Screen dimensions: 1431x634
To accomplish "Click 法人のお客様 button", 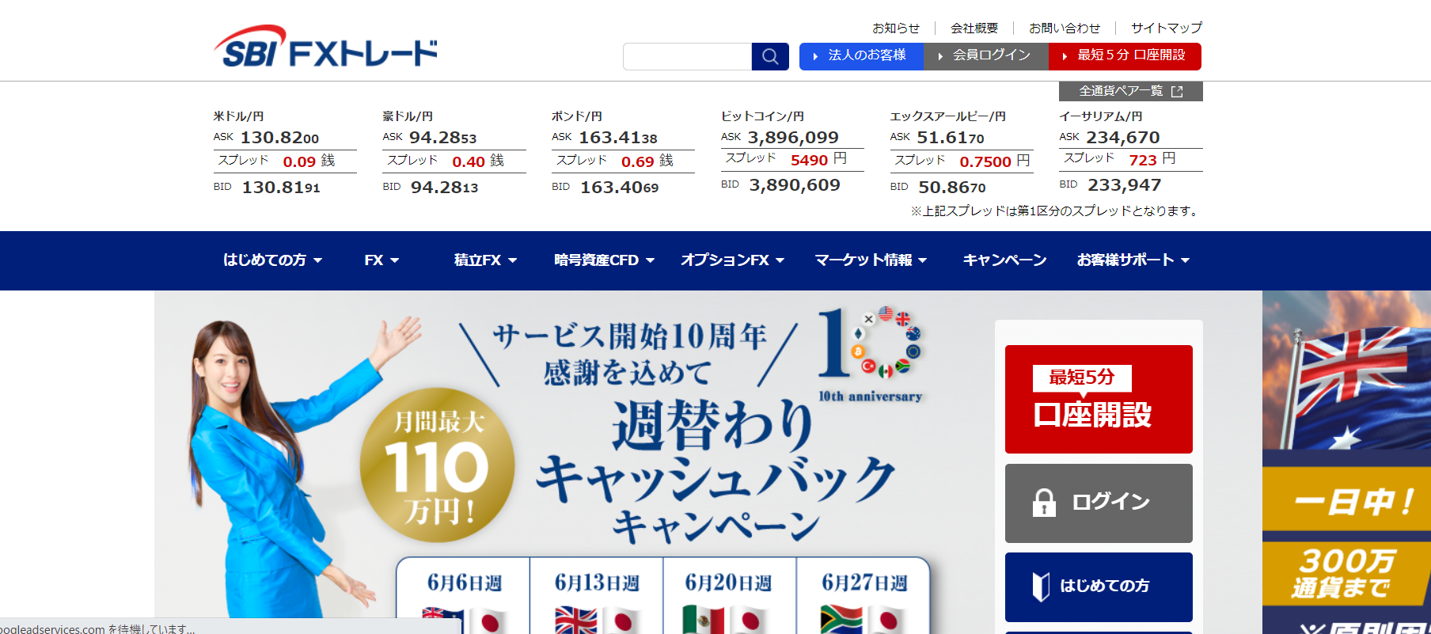I will coord(861,56).
